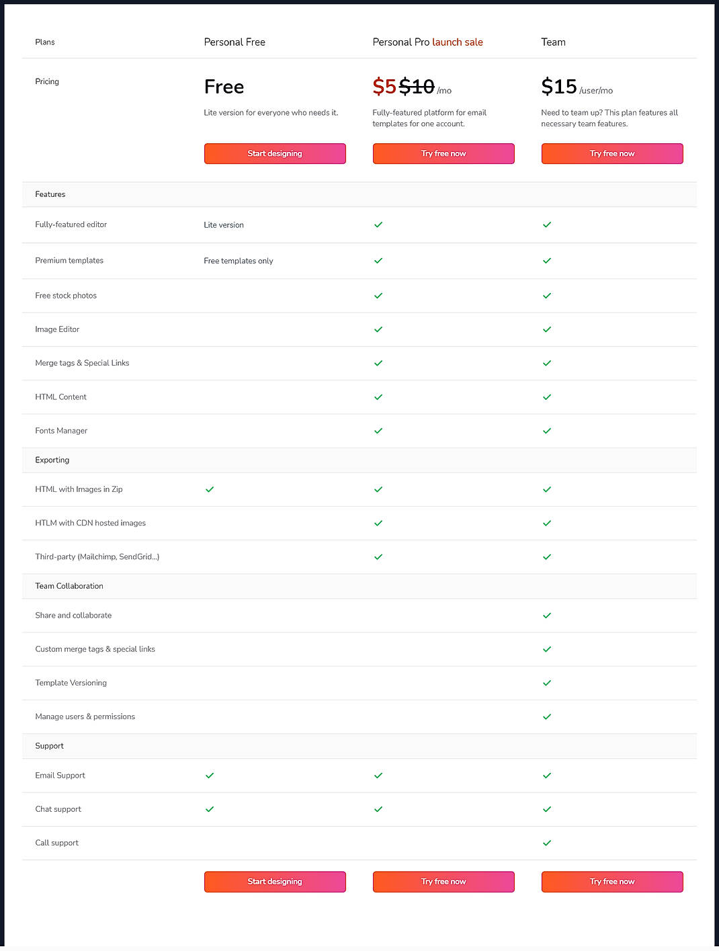Toggle the Email Support checkmark under Personal Pro
This screenshot has height=951, width=719.
[378, 775]
